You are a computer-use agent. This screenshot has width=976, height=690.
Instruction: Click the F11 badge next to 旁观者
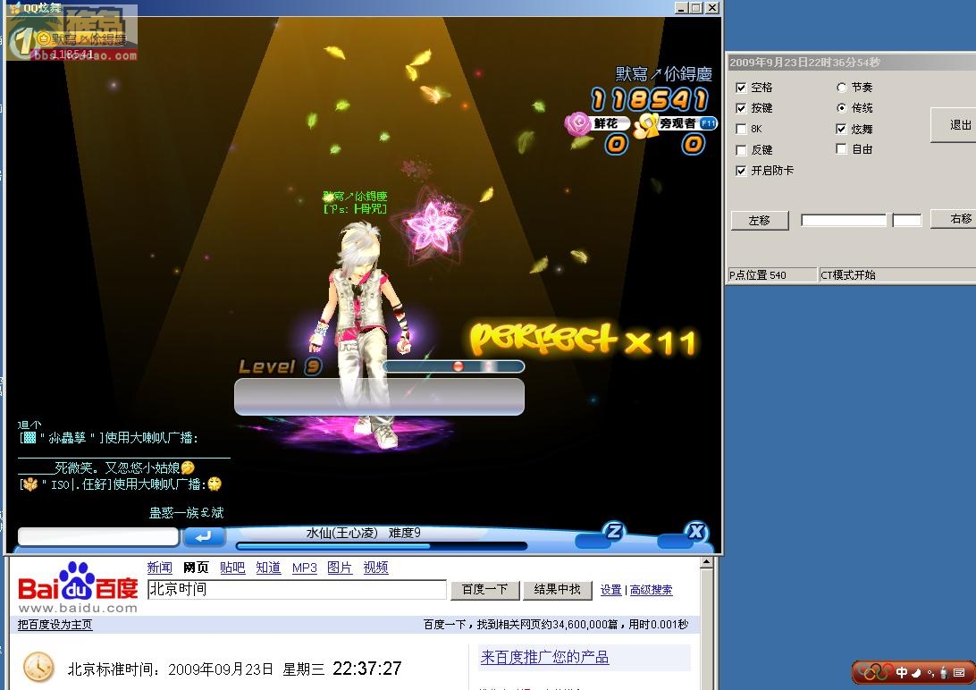709,123
